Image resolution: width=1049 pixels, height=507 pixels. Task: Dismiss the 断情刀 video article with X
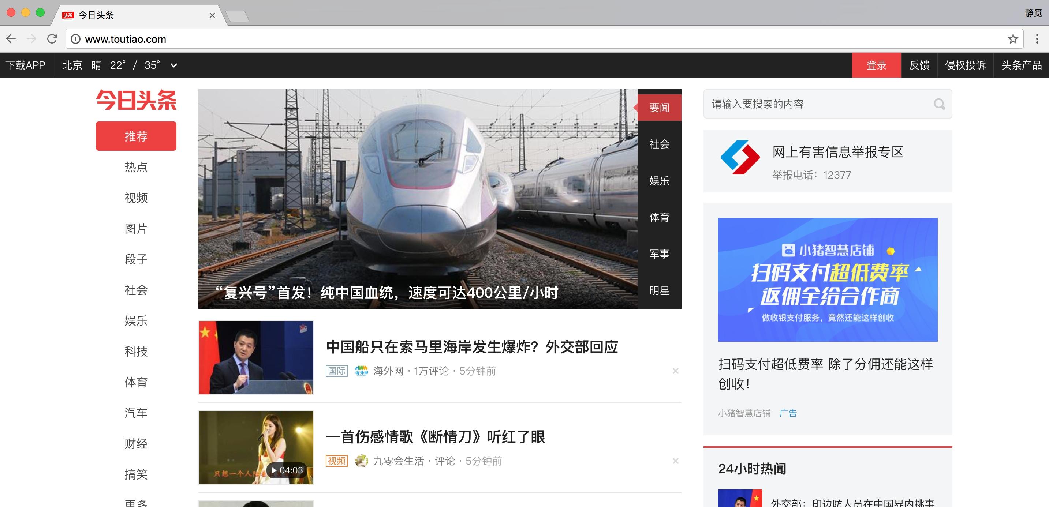tap(675, 461)
